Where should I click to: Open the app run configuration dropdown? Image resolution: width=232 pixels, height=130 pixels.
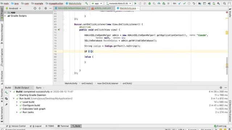[97, 3]
